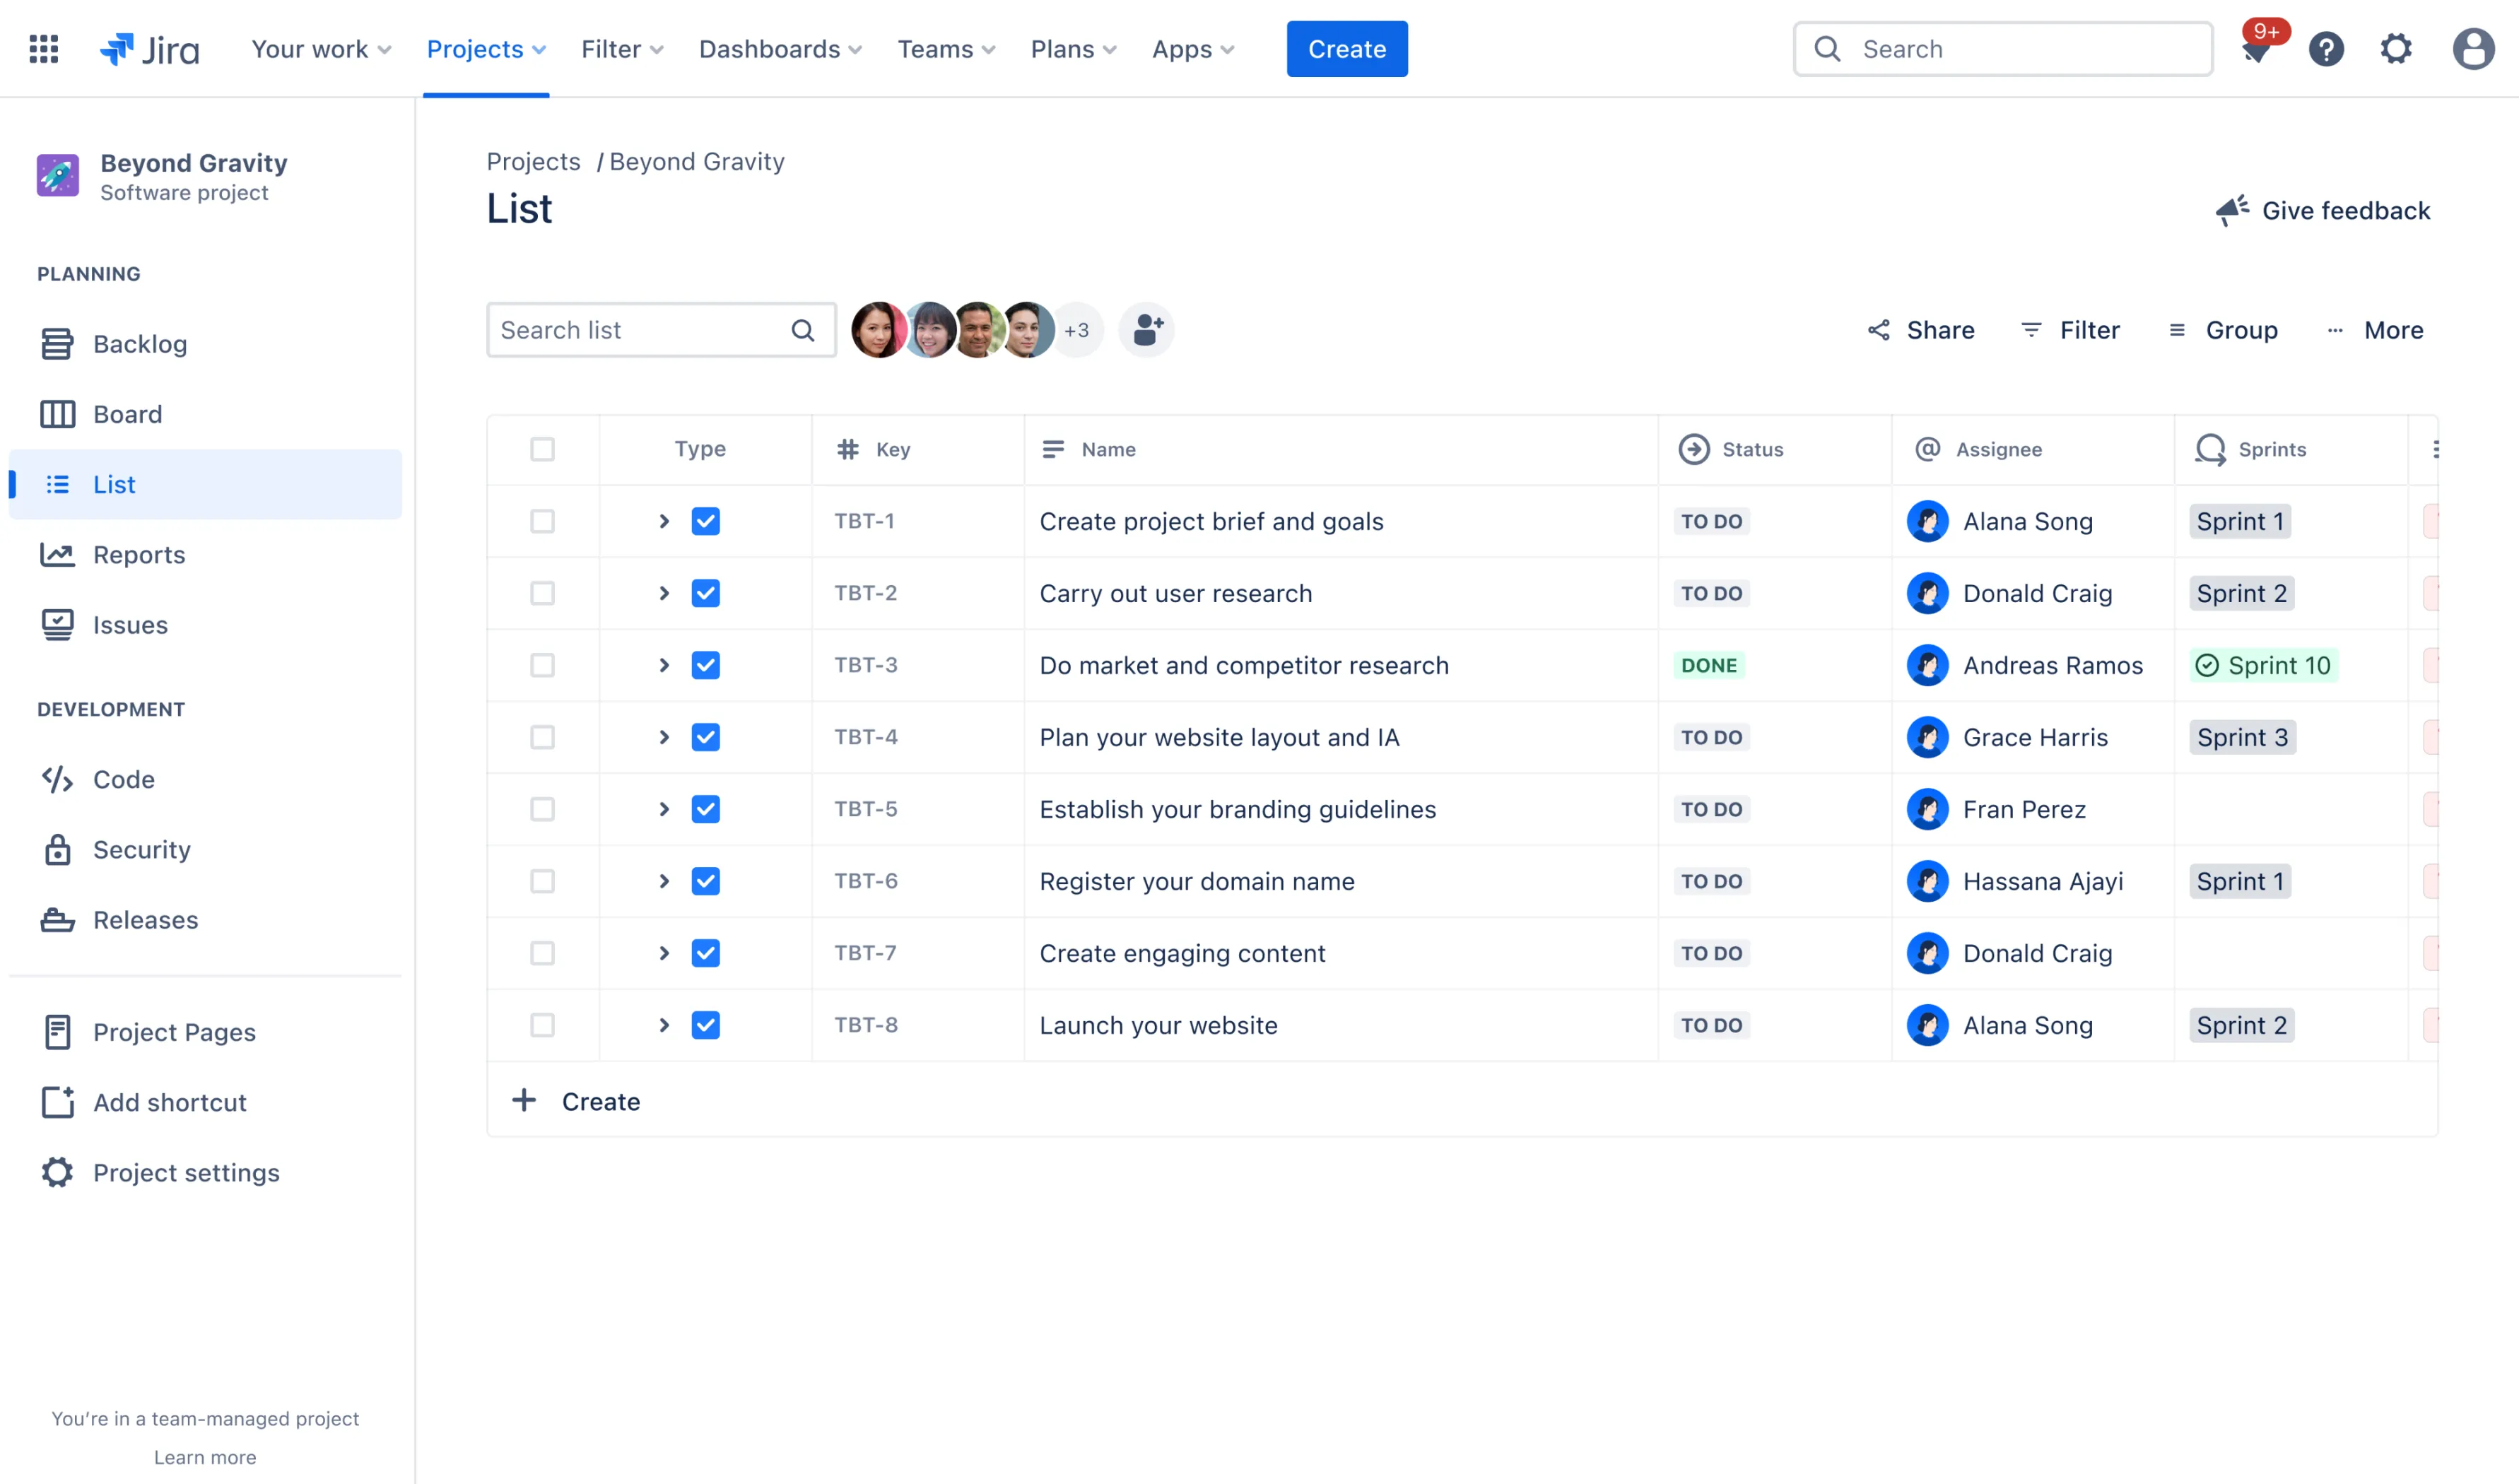The image size is (2519, 1484).
Task: Open the app switcher grid icon
Action: tap(43, 49)
